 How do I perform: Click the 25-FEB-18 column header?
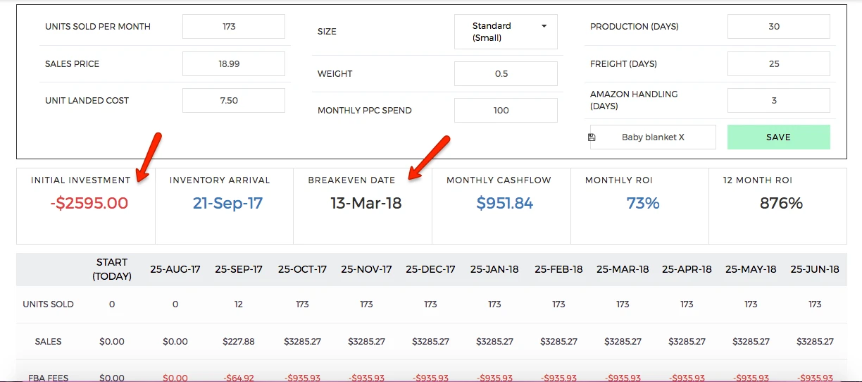coord(558,269)
